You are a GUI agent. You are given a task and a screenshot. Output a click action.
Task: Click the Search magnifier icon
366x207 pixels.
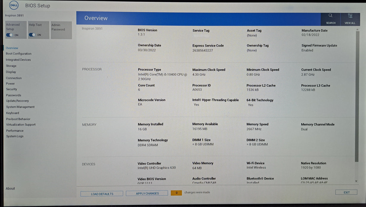click(330, 15)
